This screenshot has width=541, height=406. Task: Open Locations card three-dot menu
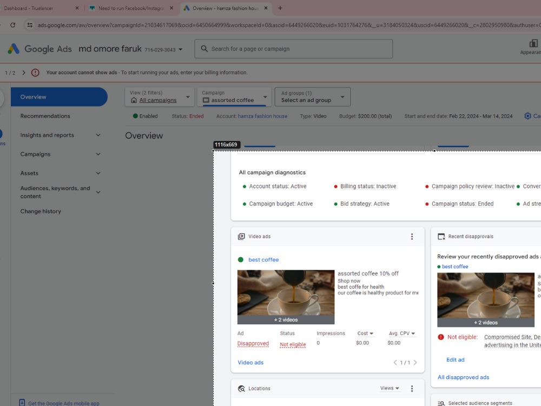click(x=412, y=388)
